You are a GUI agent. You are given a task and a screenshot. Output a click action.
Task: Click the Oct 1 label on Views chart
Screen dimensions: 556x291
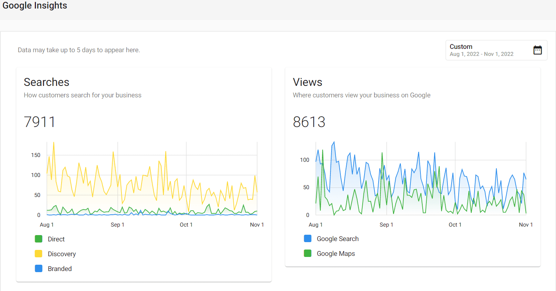pyautogui.click(x=455, y=225)
